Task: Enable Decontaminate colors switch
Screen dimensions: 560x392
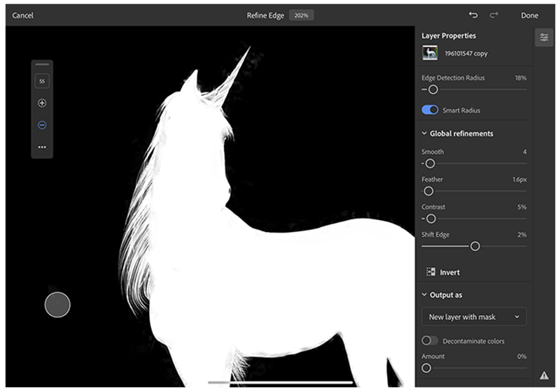Action: pos(430,341)
